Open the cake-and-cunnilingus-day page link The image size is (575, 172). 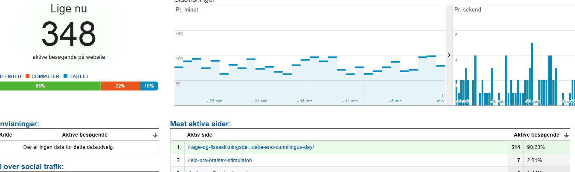pyautogui.click(x=251, y=147)
